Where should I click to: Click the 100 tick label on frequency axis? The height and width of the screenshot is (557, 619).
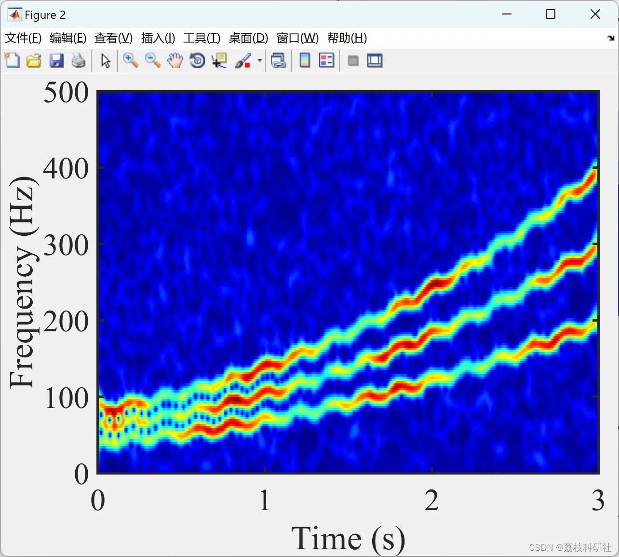[67, 398]
